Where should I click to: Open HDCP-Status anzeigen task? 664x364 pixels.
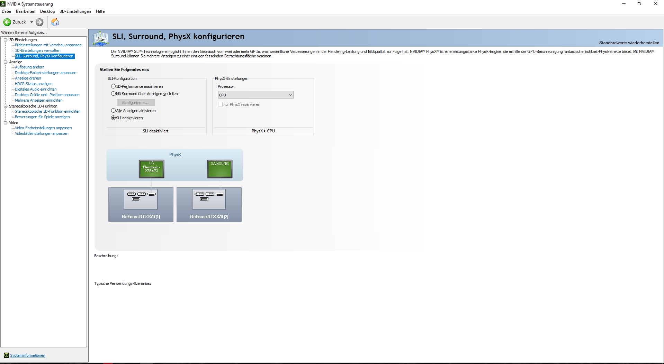[x=34, y=84]
